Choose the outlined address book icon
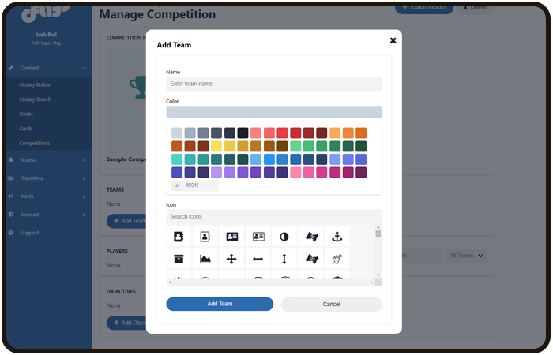Viewport: 553px width, 355px height. coord(205,237)
